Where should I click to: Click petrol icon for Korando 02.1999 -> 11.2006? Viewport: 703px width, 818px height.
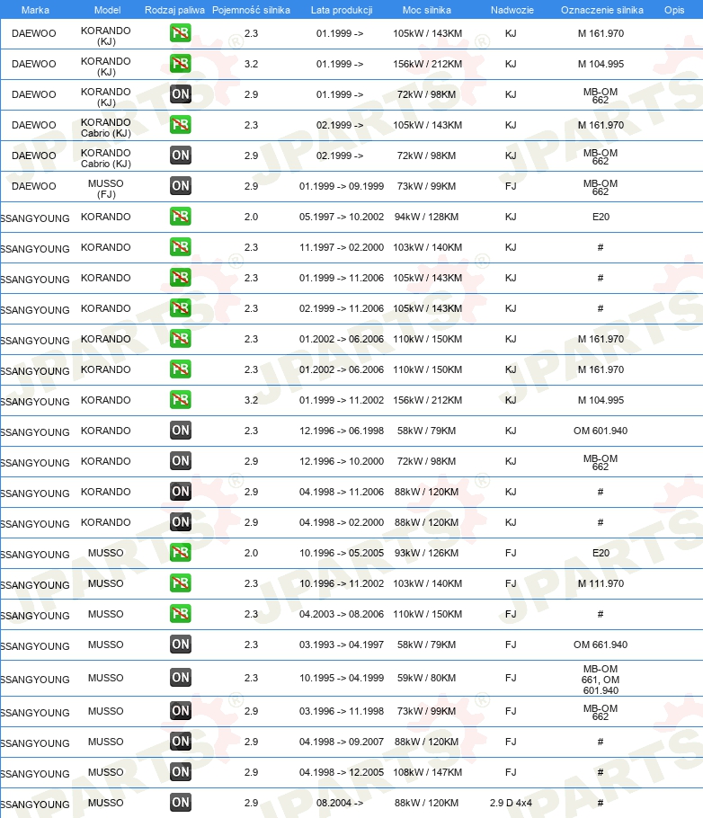(x=181, y=308)
